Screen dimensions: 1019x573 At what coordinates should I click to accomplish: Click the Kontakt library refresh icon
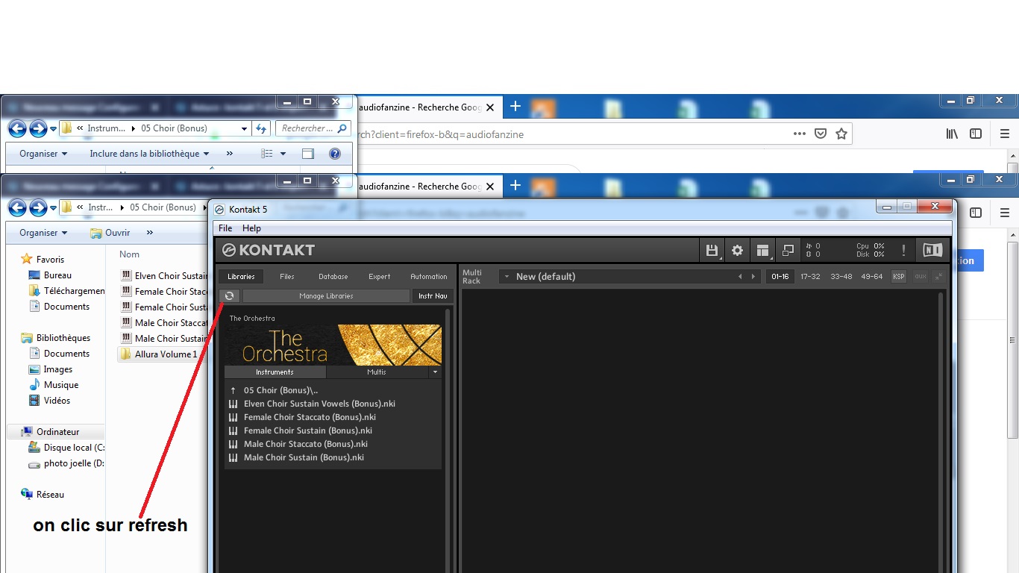click(x=230, y=296)
